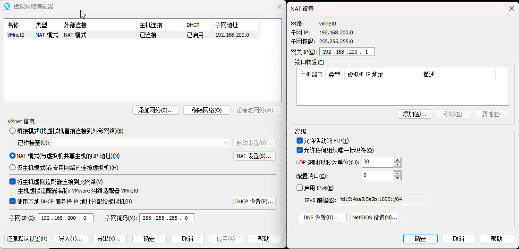Click 导出(X)... button

pos(109,239)
